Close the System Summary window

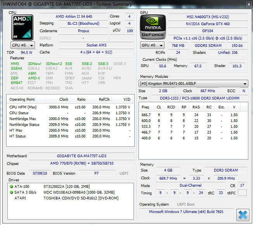249,5
